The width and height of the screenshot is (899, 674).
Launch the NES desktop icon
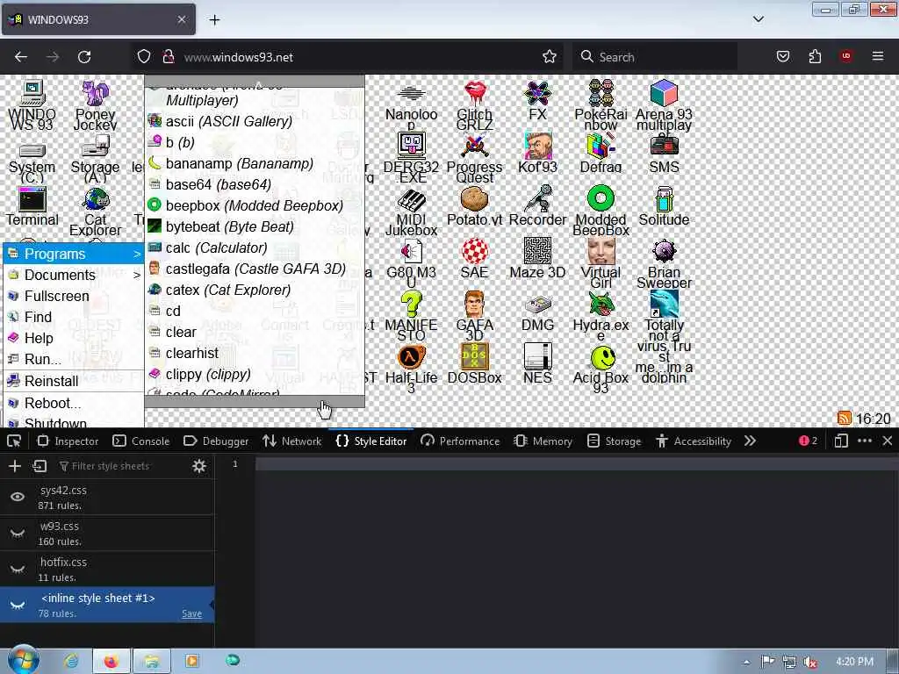pyautogui.click(x=538, y=364)
